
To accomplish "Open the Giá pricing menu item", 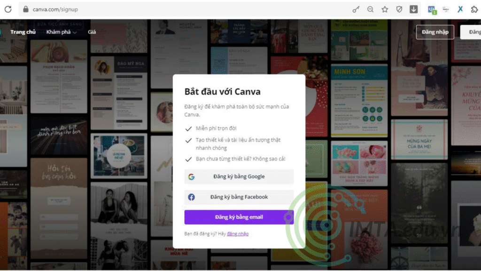I will (92, 32).
